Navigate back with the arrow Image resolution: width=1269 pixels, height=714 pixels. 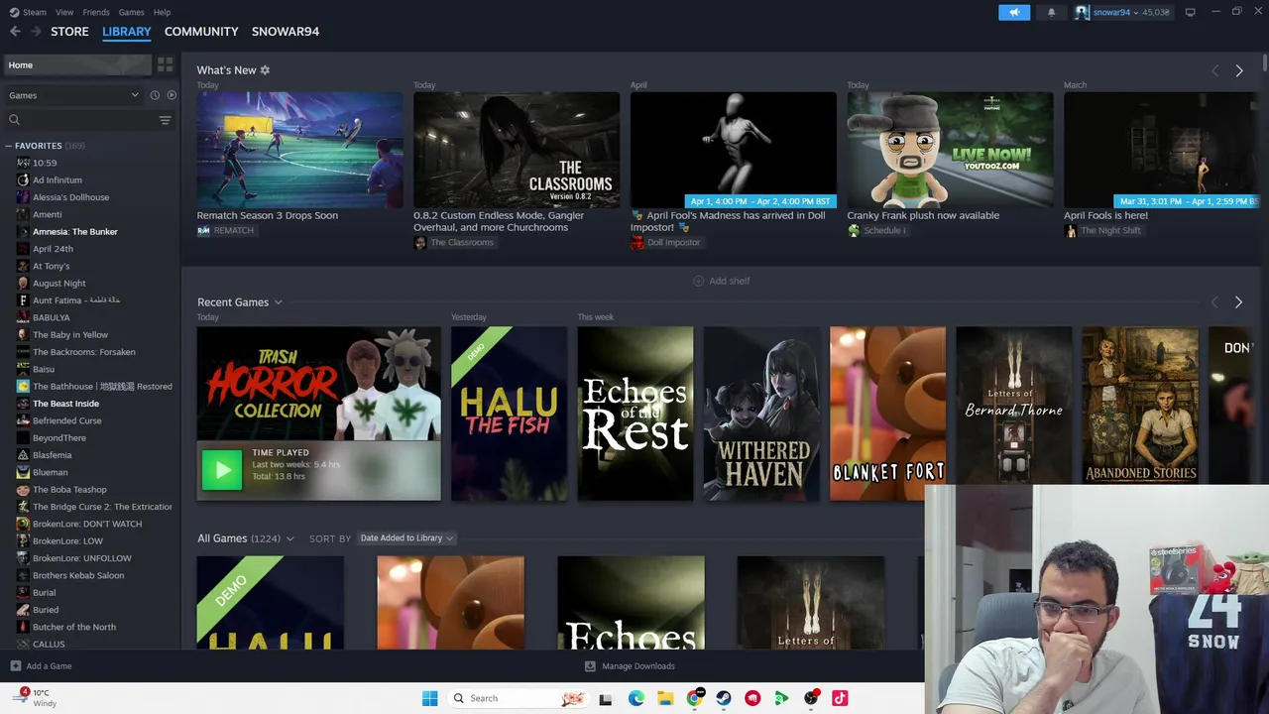(x=15, y=32)
